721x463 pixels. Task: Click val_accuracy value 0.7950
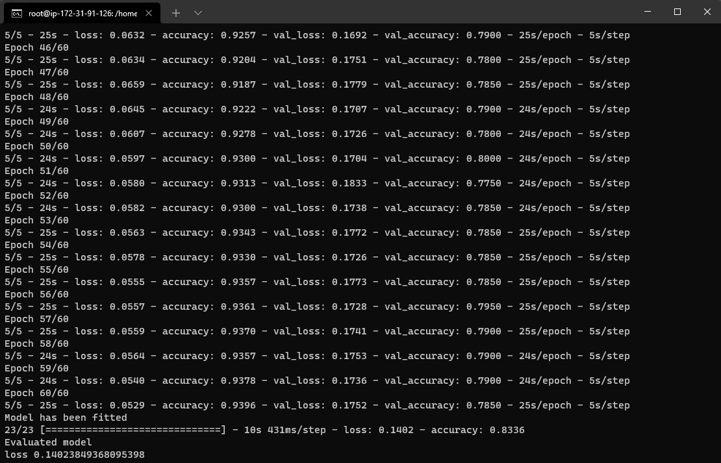pos(484,307)
